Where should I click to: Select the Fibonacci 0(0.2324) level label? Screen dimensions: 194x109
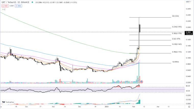coord(175,16)
